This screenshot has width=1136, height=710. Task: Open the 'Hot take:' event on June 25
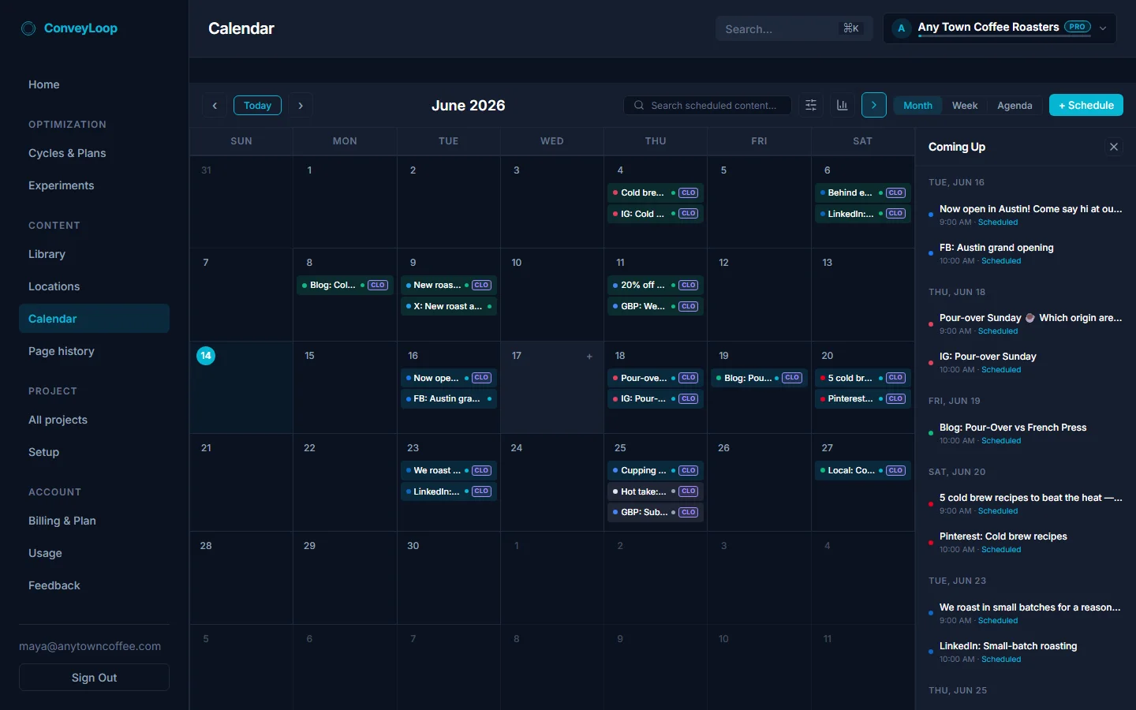coord(656,491)
